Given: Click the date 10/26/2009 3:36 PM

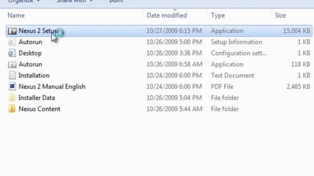Looking at the screenshot, I should click(x=174, y=53).
